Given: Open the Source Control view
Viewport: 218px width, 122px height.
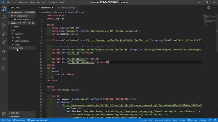Looking at the screenshot, I should [x=4, y=25].
